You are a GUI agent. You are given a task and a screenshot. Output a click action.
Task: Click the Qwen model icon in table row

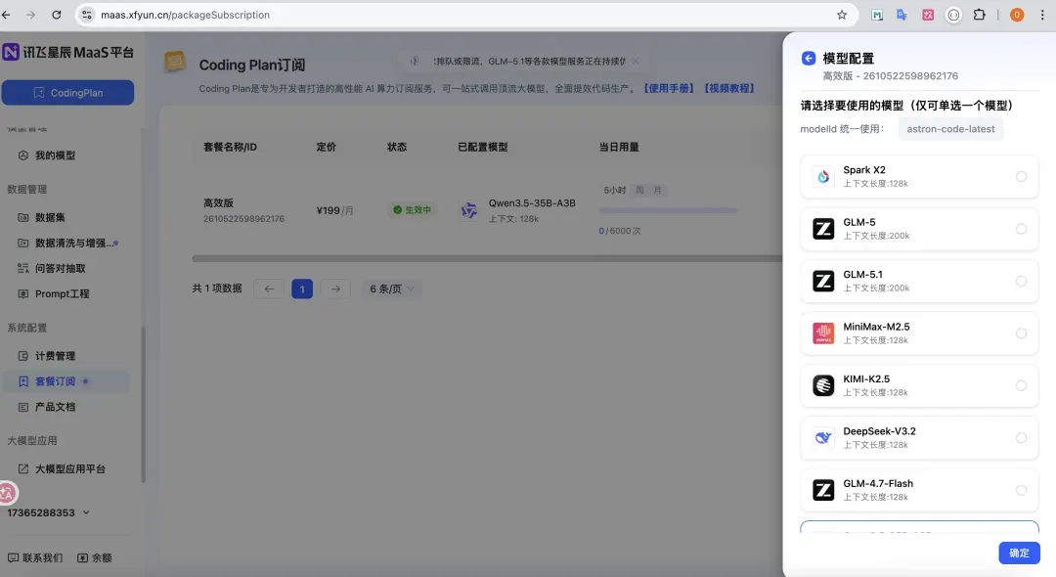pyautogui.click(x=468, y=210)
